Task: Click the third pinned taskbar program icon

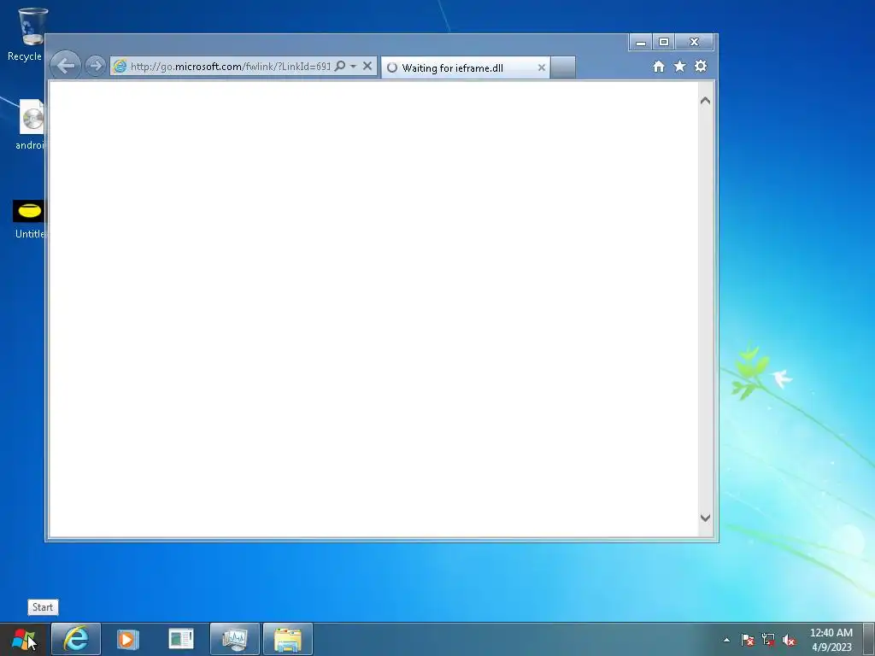Action: pyautogui.click(x=181, y=639)
